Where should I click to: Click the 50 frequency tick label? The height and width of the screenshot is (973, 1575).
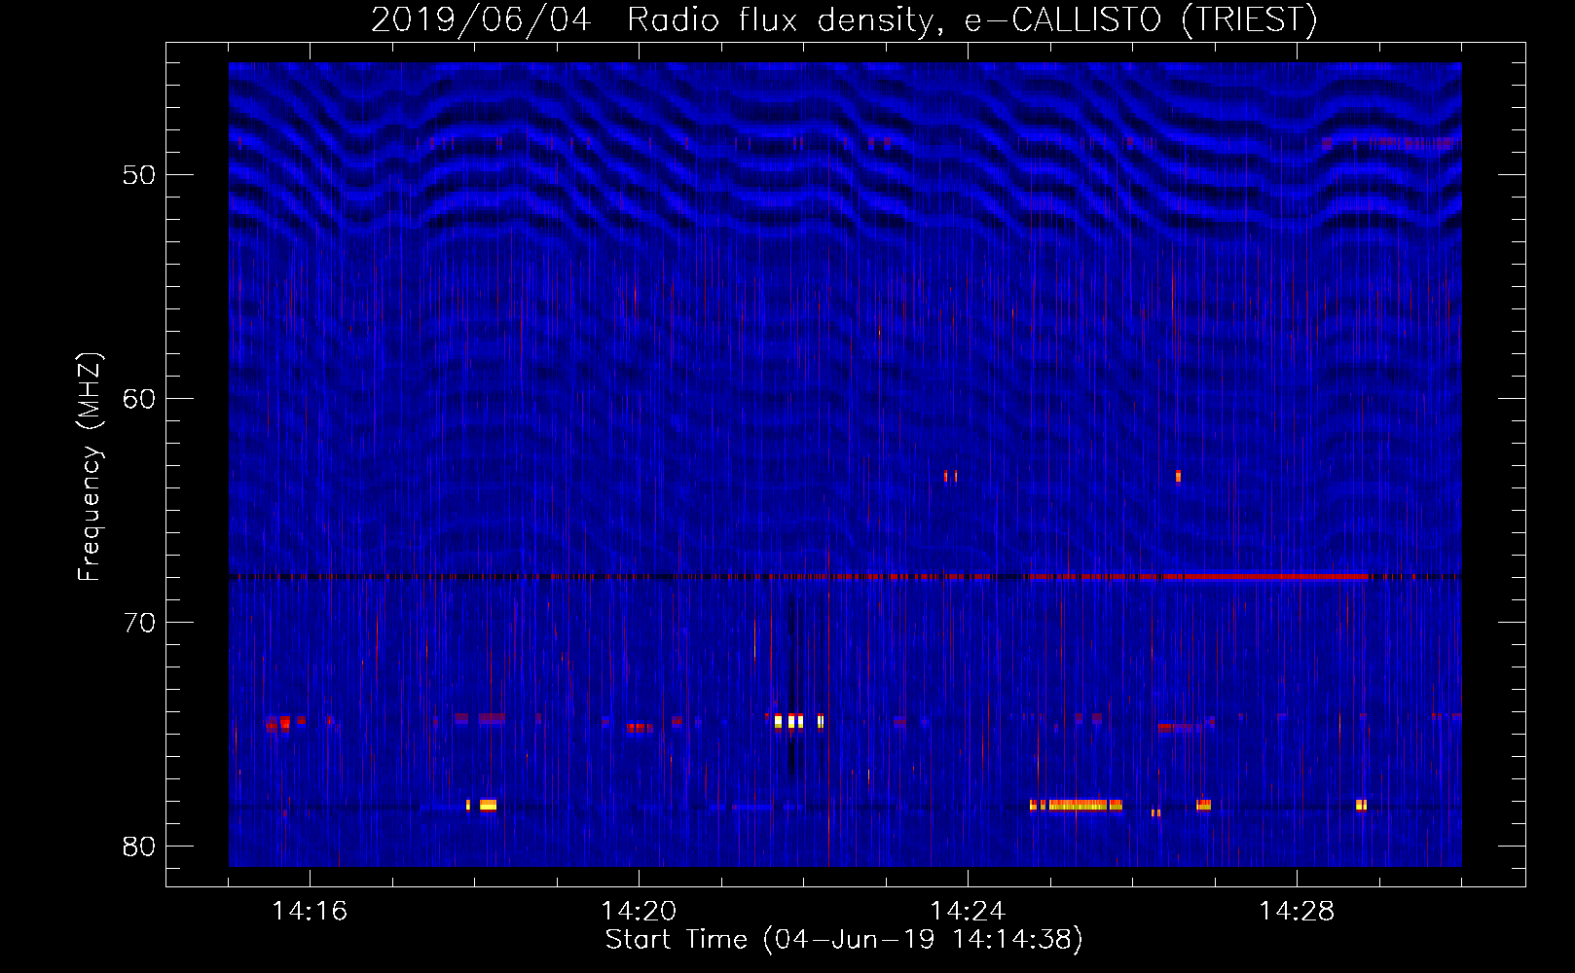pos(139,175)
